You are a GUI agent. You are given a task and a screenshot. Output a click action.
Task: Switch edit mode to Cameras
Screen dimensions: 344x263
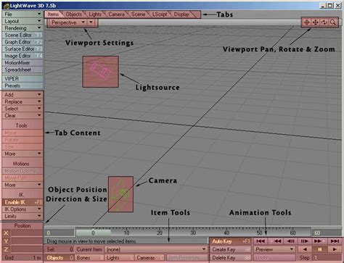coord(150,258)
